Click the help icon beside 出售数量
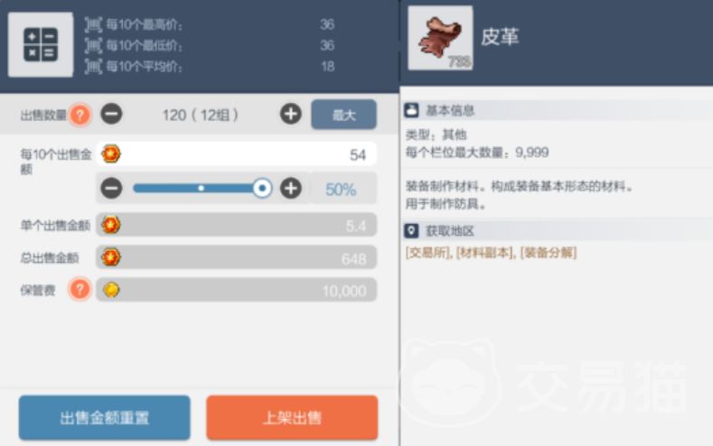The image size is (713, 446). (x=80, y=115)
